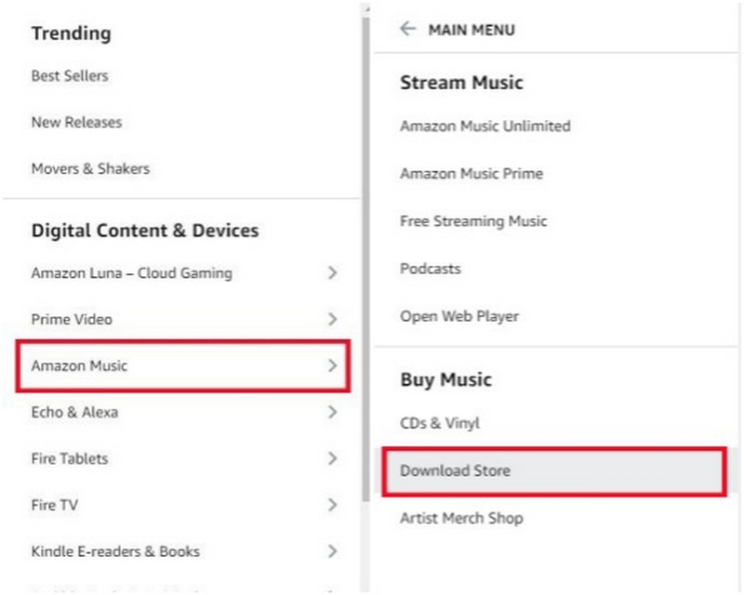This screenshot has height=595, width=744.
Task: Open the Podcasts entry
Action: [x=431, y=269]
